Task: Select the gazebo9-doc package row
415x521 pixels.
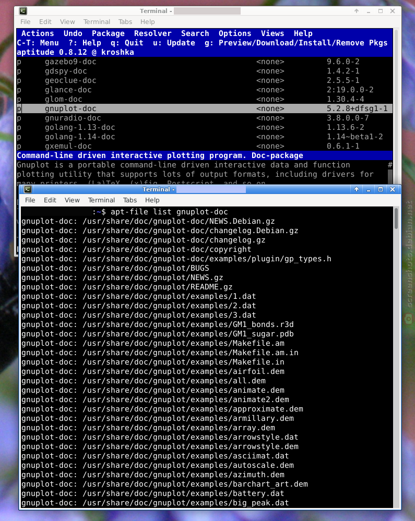Action: click(205, 62)
